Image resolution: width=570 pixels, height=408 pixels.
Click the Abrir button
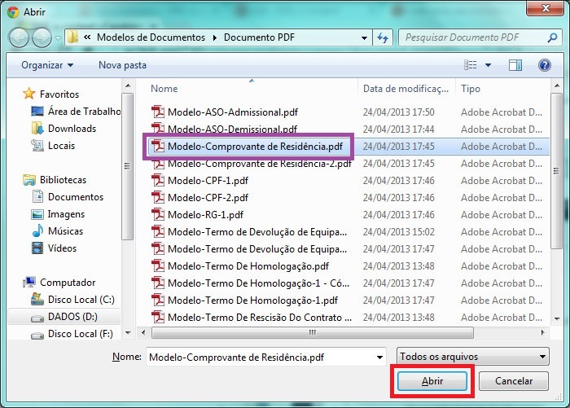[x=432, y=381]
